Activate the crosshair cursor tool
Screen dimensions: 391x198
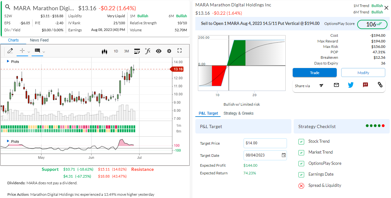coord(22,51)
